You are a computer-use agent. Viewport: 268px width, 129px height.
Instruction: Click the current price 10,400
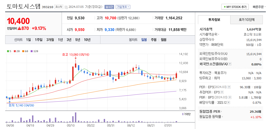click(x=18, y=21)
